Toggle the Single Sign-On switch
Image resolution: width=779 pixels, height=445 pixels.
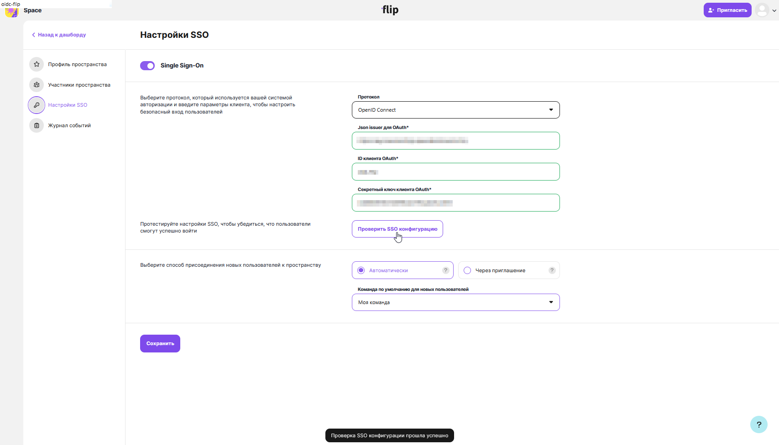click(x=147, y=66)
